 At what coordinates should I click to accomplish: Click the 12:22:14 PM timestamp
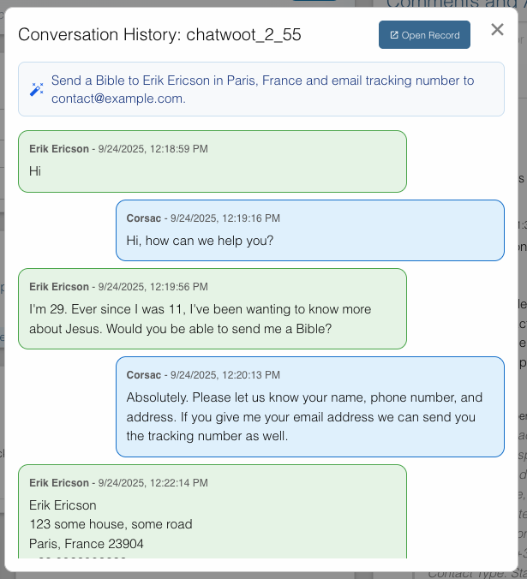point(153,483)
